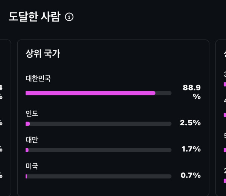Click the 0.7% percentage value
The image size is (226, 196).
[191, 175]
